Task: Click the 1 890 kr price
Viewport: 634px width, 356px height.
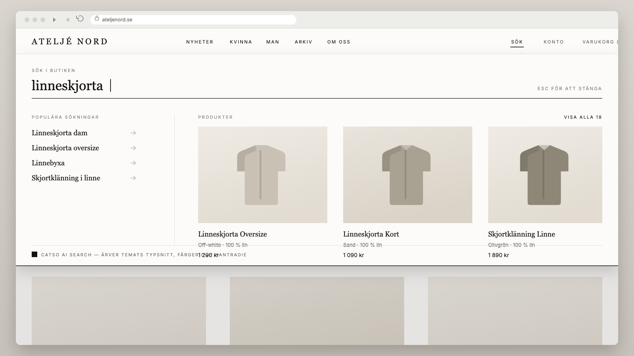Action: pyautogui.click(x=498, y=255)
